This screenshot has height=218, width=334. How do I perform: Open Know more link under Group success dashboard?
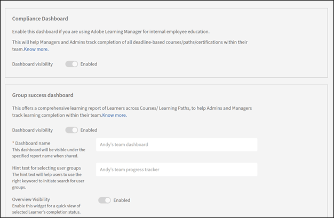coord(114,115)
